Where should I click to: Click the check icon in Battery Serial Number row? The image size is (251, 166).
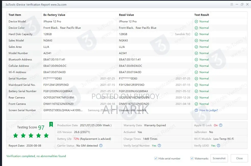196,91
